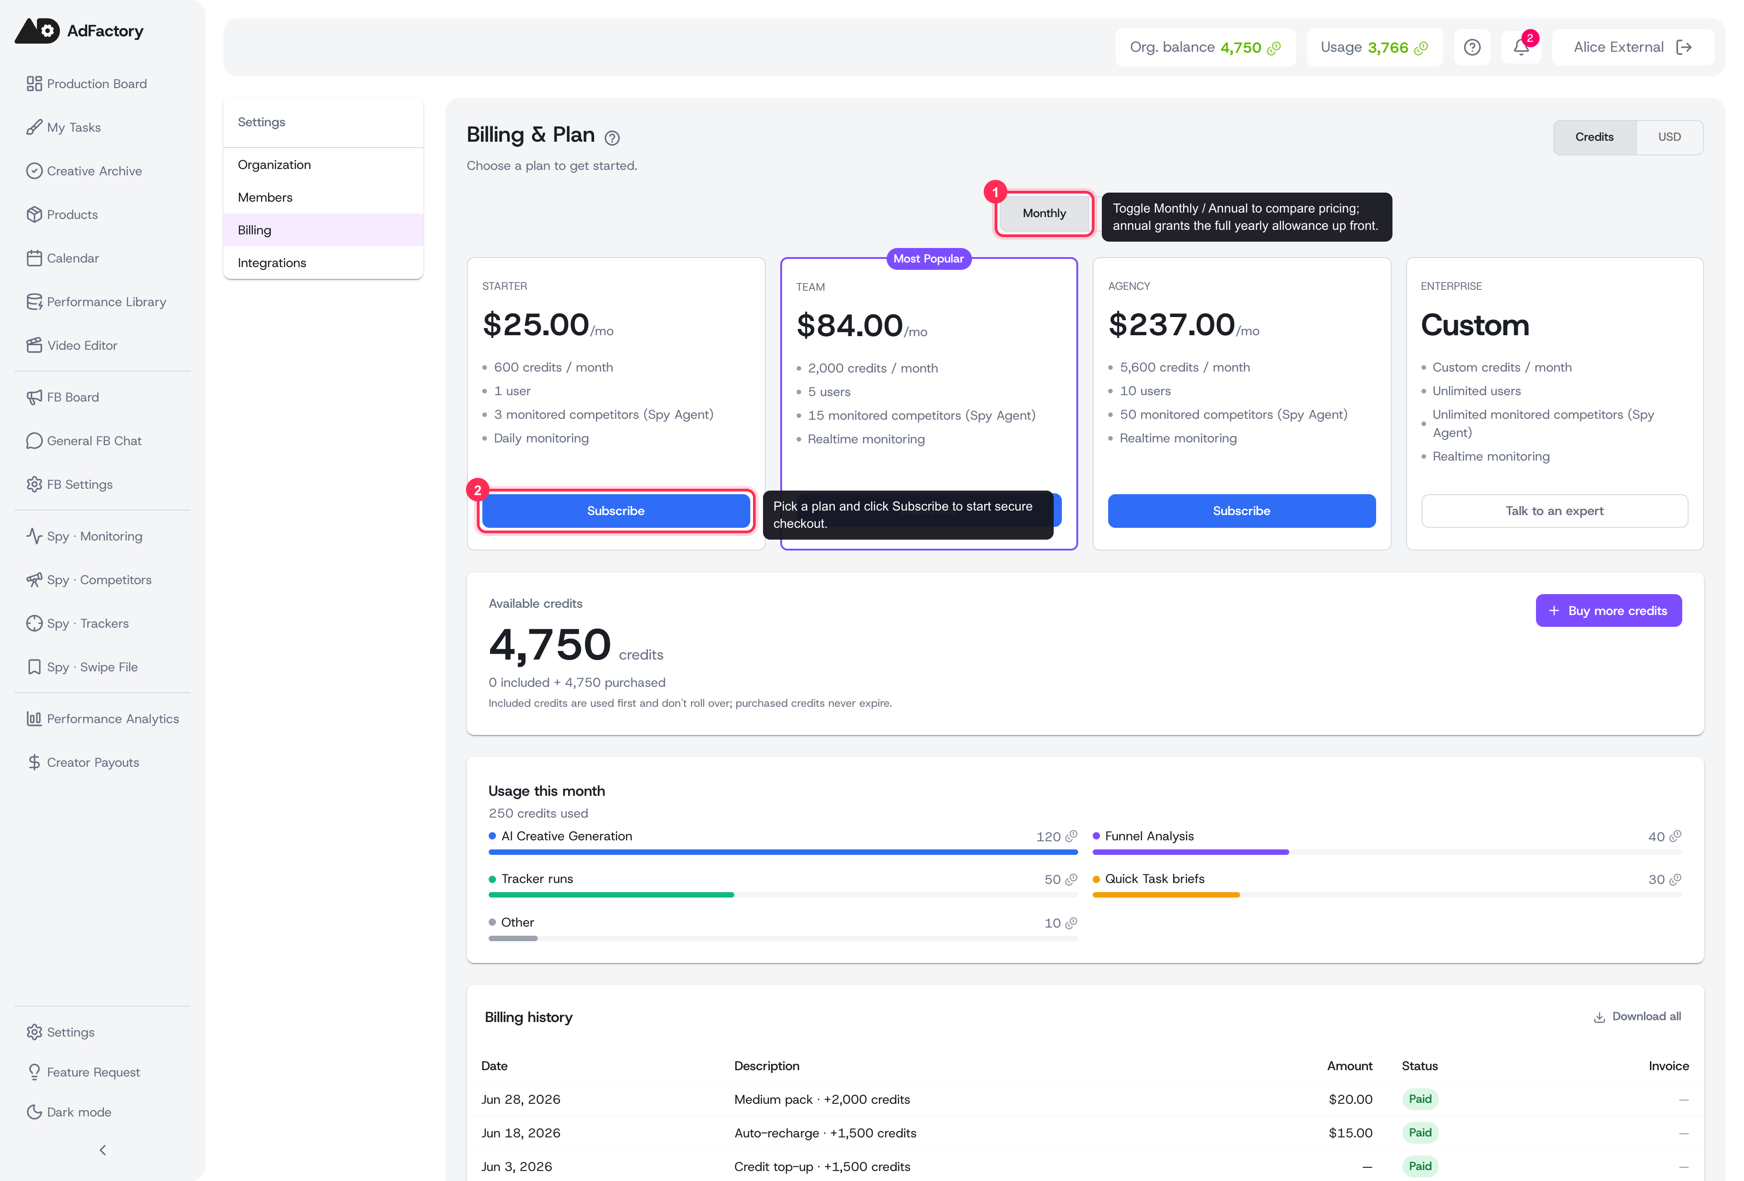Click the logout icon beside Alice External
Image resolution: width=1744 pixels, height=1181 pixels.
(1684, 47)
